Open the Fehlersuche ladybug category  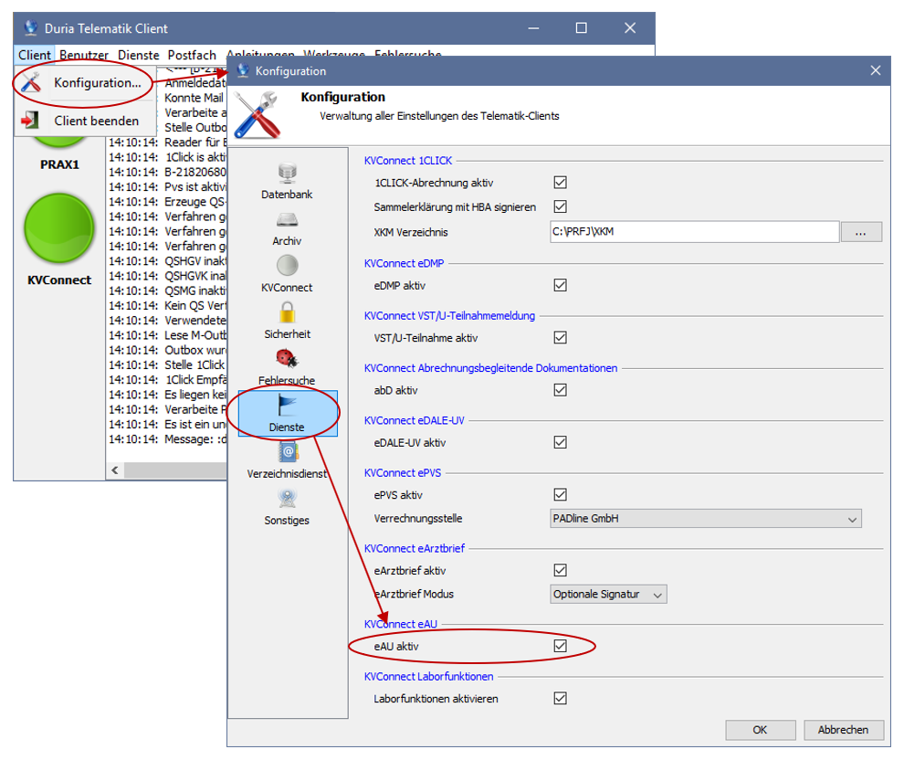click(287, 367)
